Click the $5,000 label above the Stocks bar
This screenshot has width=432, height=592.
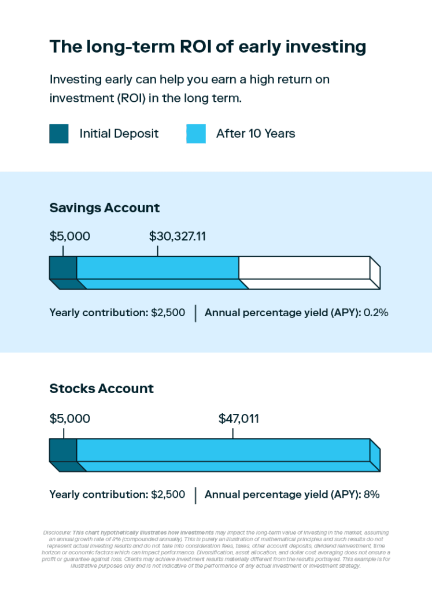(70, 419)
